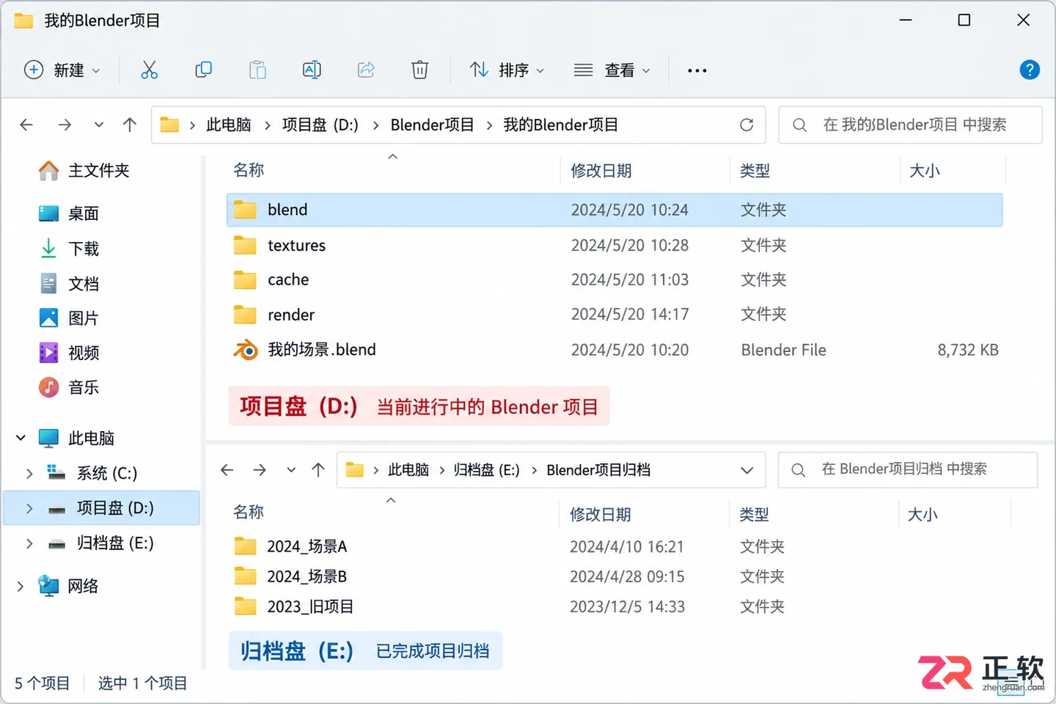
Task: Open recent locations dropdown beside top forward arrow
Action: click(x=98, y=125)
